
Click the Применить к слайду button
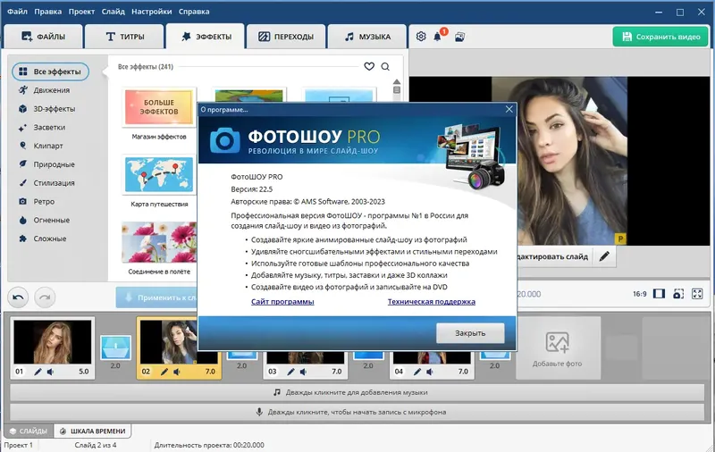pos(156,297)
